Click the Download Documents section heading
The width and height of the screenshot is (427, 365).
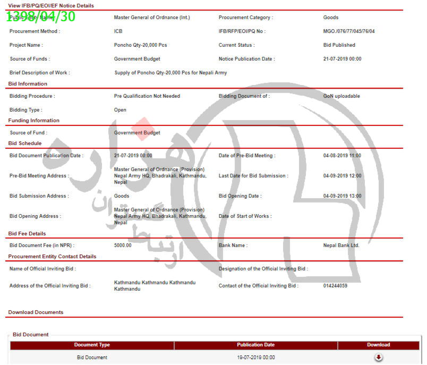click(x=36, y=312)
